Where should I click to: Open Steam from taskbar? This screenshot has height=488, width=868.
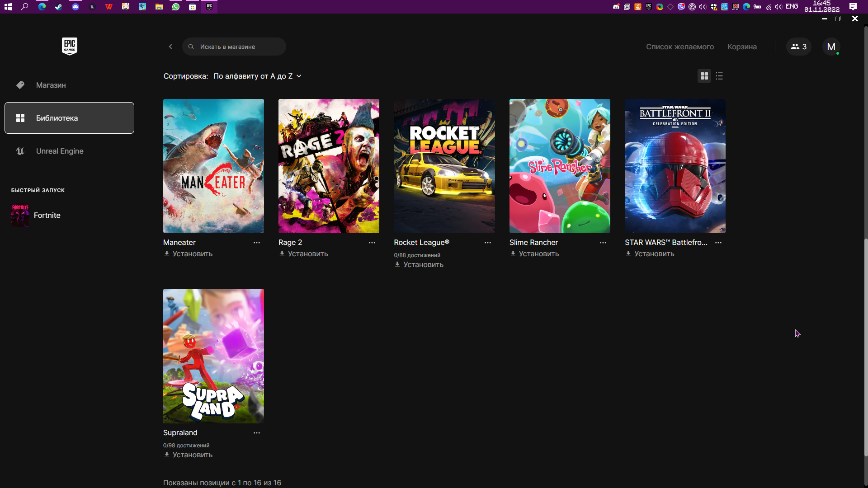click(x=59, y=7)
